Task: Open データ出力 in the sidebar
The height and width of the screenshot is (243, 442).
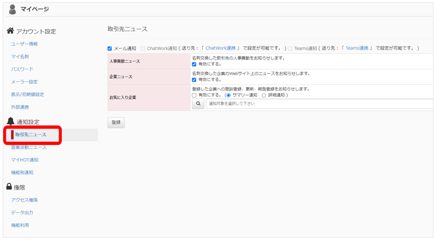Action: [22, 212]
